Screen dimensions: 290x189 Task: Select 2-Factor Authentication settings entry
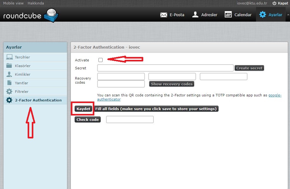(x=35, y=100)
